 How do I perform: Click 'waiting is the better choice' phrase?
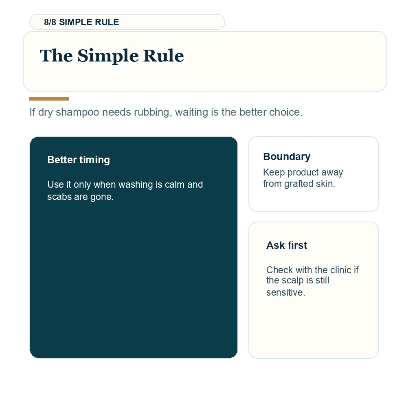pyautogui.click(x=239, y=112)
